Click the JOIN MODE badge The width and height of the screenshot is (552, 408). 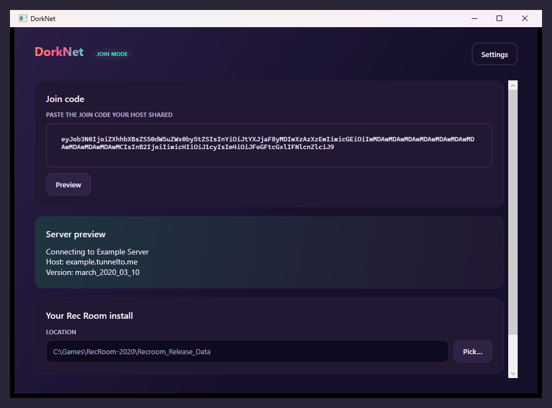coord(112,54)
